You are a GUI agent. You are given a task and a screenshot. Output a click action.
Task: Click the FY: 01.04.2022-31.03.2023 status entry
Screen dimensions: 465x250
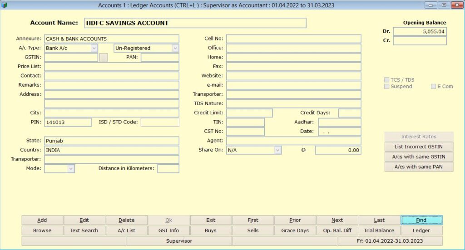coord(390,241)
